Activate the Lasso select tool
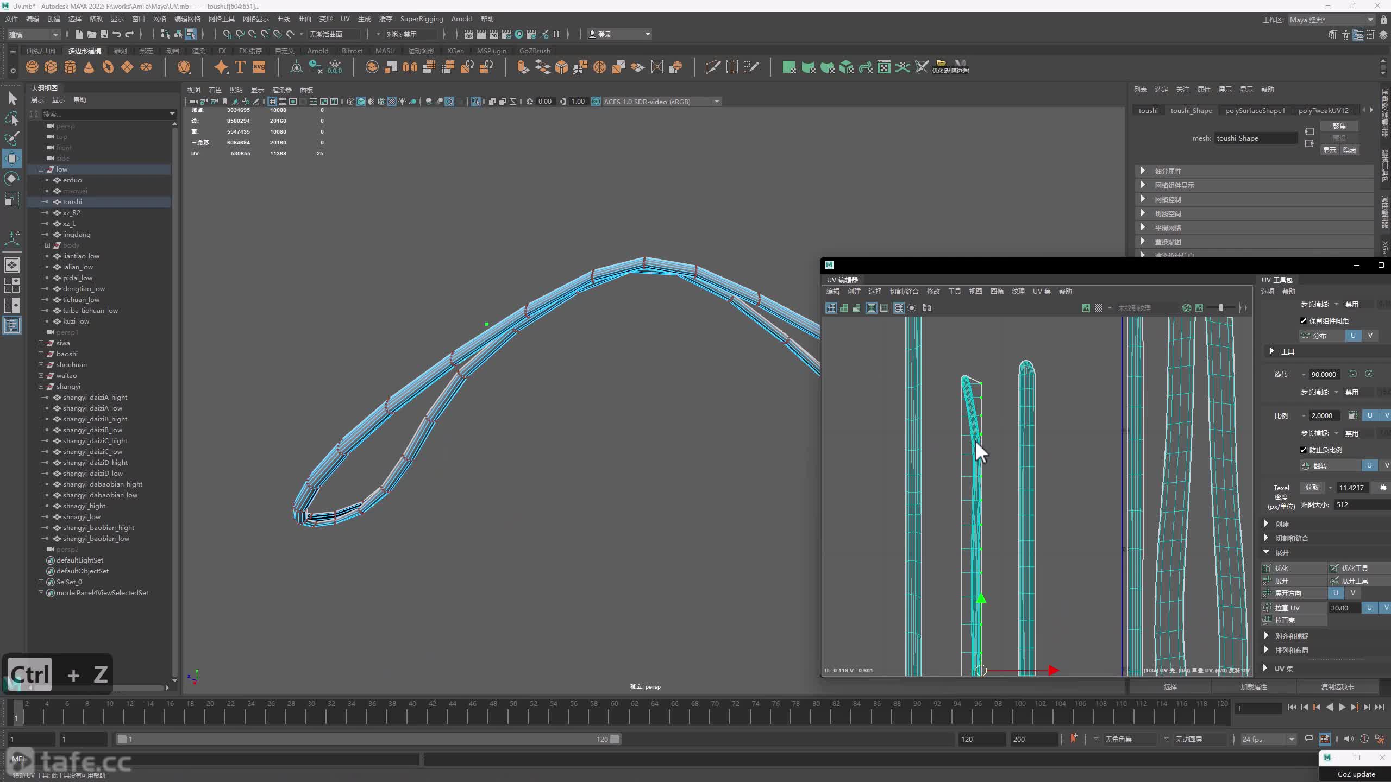 (12, 118)
